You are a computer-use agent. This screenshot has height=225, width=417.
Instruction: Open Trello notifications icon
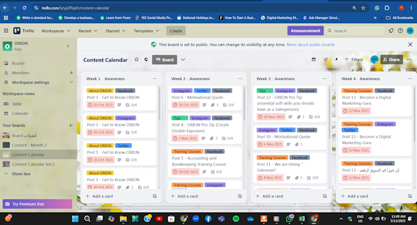(x=391, y=31)
